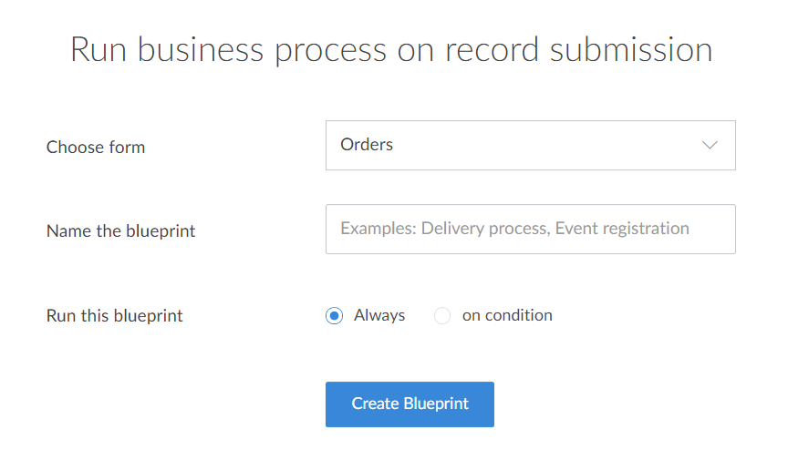This screenshot has height=460, width=788.
Task: Click the 'Name the blueprint' field label
Action: pos(121,231)
